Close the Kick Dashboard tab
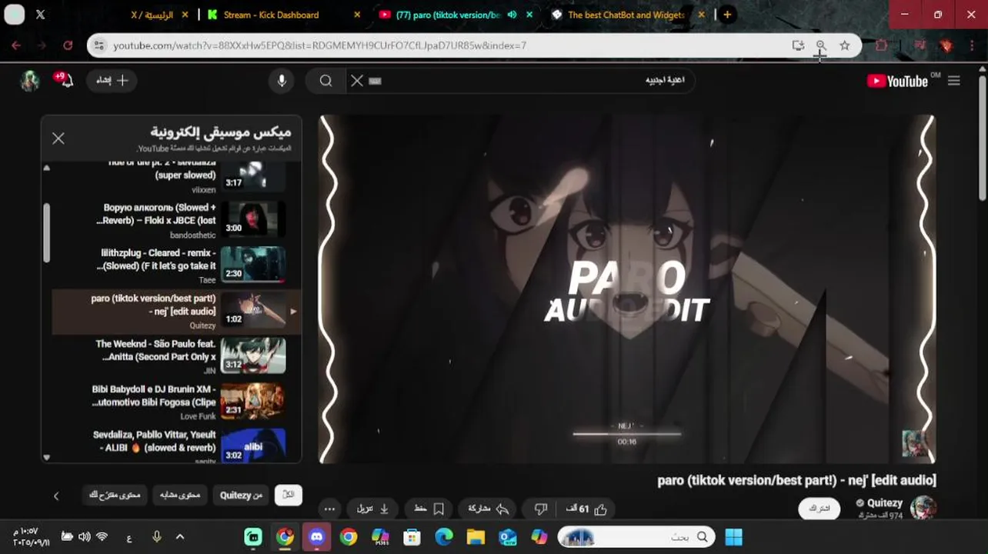The image size is (988, 554). pos(357,15)
